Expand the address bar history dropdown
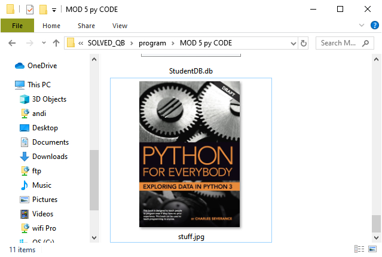Image resolution: width=382 pixels, height=257 pixels. pos(292,43)
